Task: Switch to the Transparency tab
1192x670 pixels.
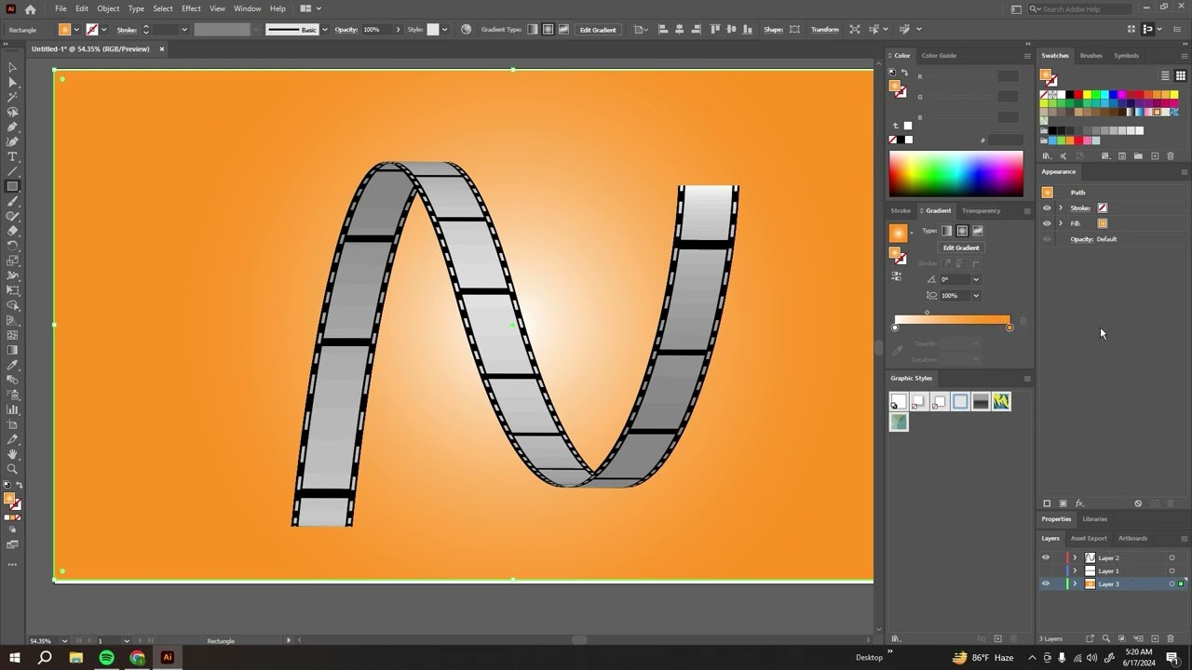Action: pos(981,210)
